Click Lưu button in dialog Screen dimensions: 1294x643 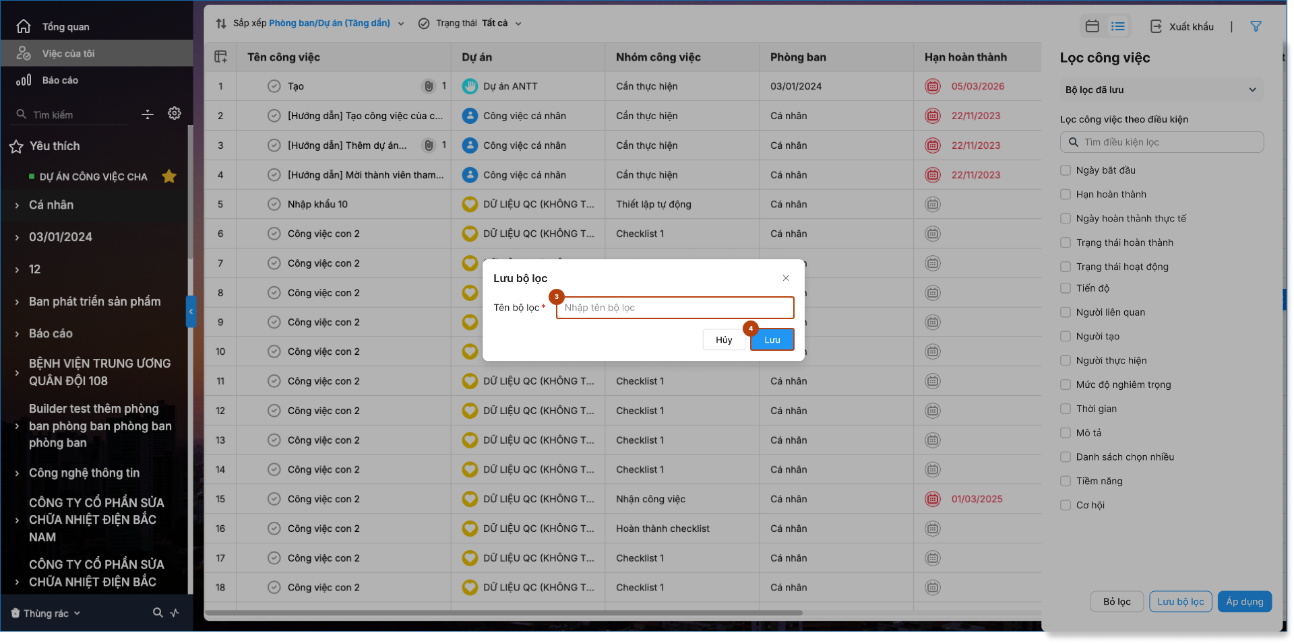coord(772,340)
